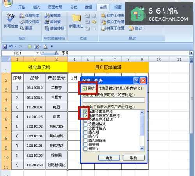Click the dialog Help question mark icon
This screenshot has width=195, height=176.
[136, 81]
